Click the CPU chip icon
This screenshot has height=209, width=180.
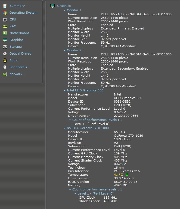point(5,19)
